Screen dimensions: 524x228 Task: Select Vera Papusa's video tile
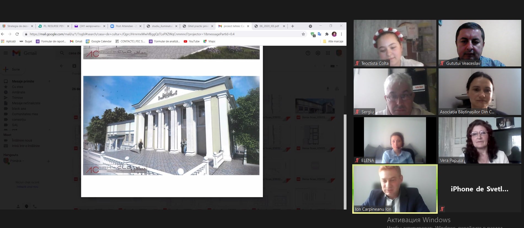coord(480,140)
